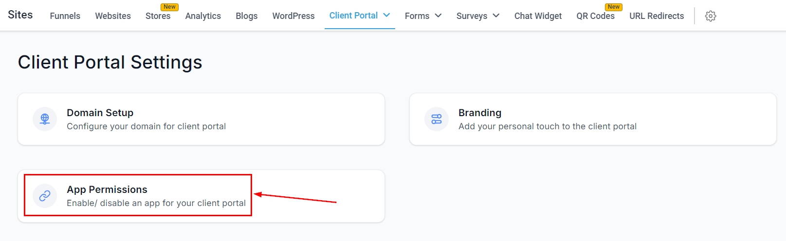Click the Domain Setup globe icon
786x241 pixels.
[45, 119]
